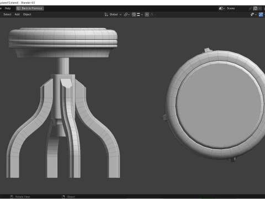Create a new scene with the copy icon
This screenshot has width=265, height=199.
(x=255, y=8)
